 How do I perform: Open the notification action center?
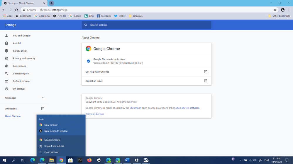(x=287, y=160)
